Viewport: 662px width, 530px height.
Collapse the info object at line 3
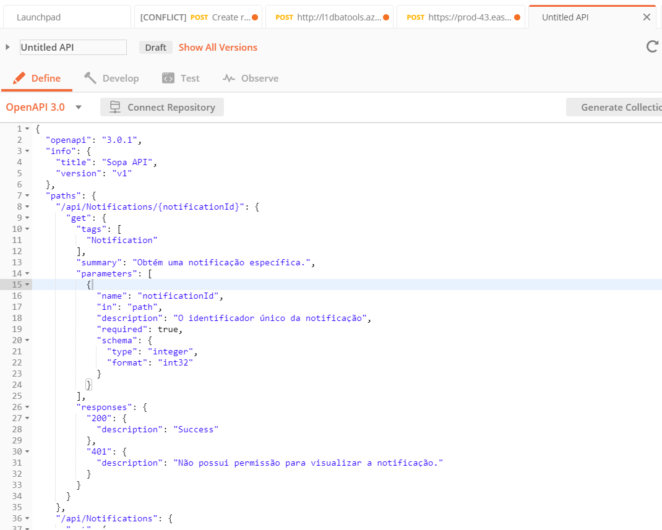pos(25,150)
